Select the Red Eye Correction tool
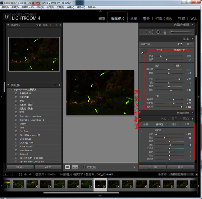This screenshot has height=199, width=202. (158, 32)
